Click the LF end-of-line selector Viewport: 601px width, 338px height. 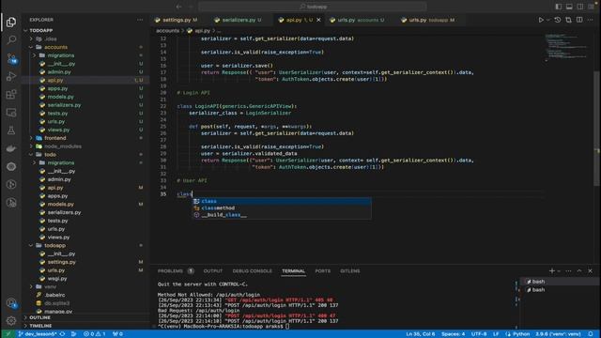click(496, 334)
